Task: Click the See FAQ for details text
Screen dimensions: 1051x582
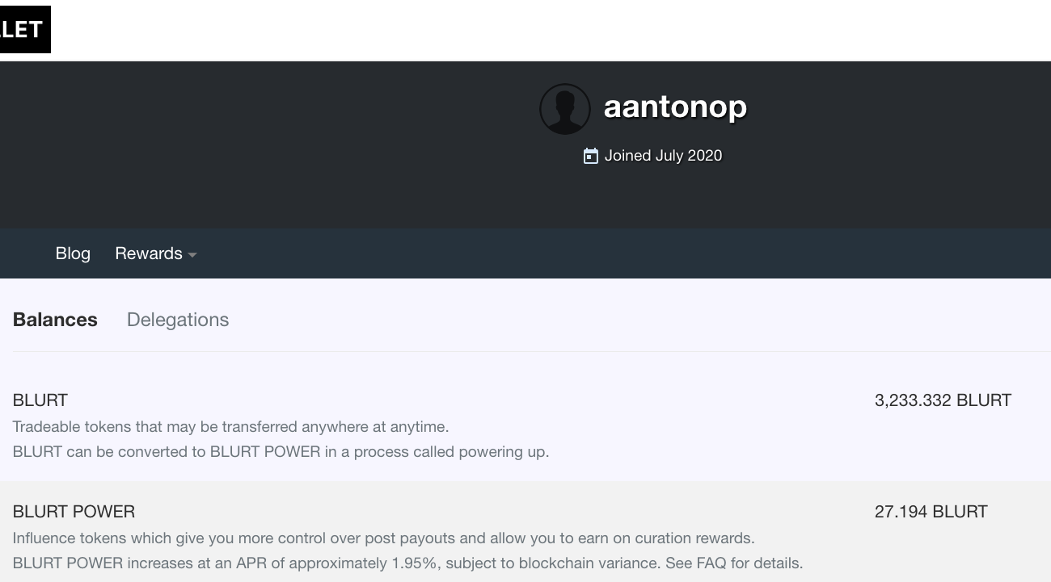Action: (734, 563)
